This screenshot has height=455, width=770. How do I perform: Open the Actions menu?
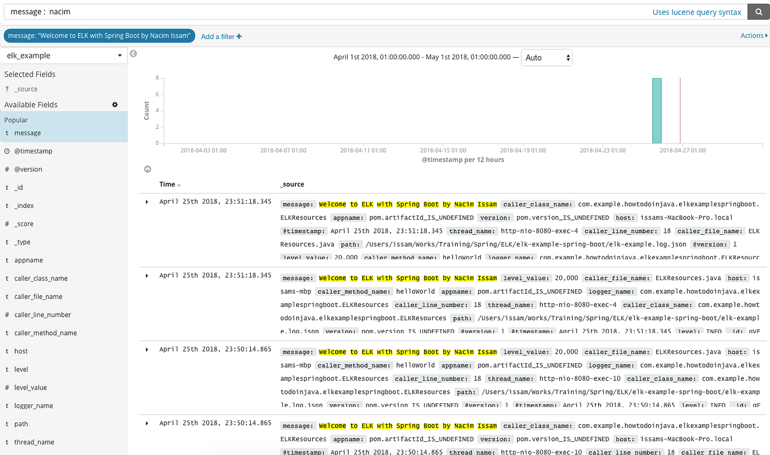tap(754, 35)
